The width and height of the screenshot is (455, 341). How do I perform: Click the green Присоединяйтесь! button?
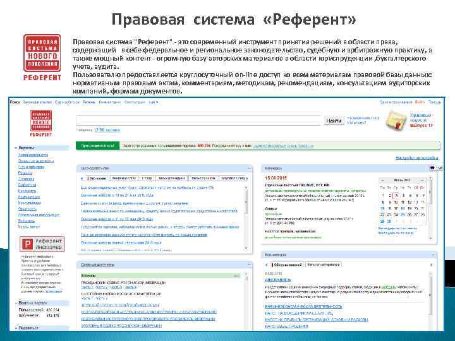click(98, 146)
